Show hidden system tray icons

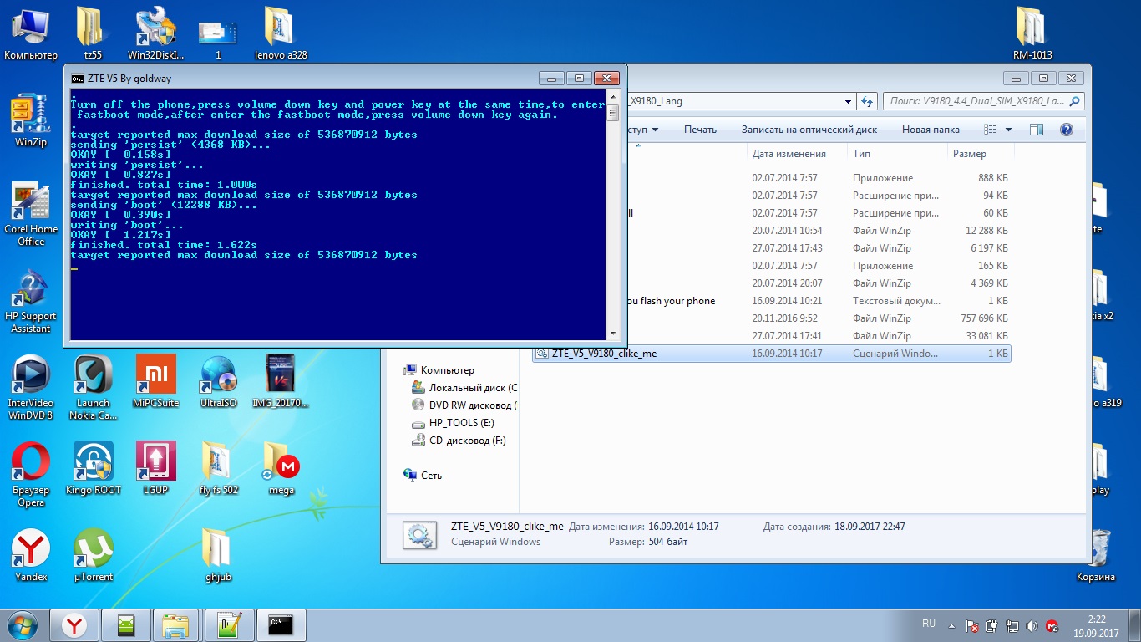[951, 624]
